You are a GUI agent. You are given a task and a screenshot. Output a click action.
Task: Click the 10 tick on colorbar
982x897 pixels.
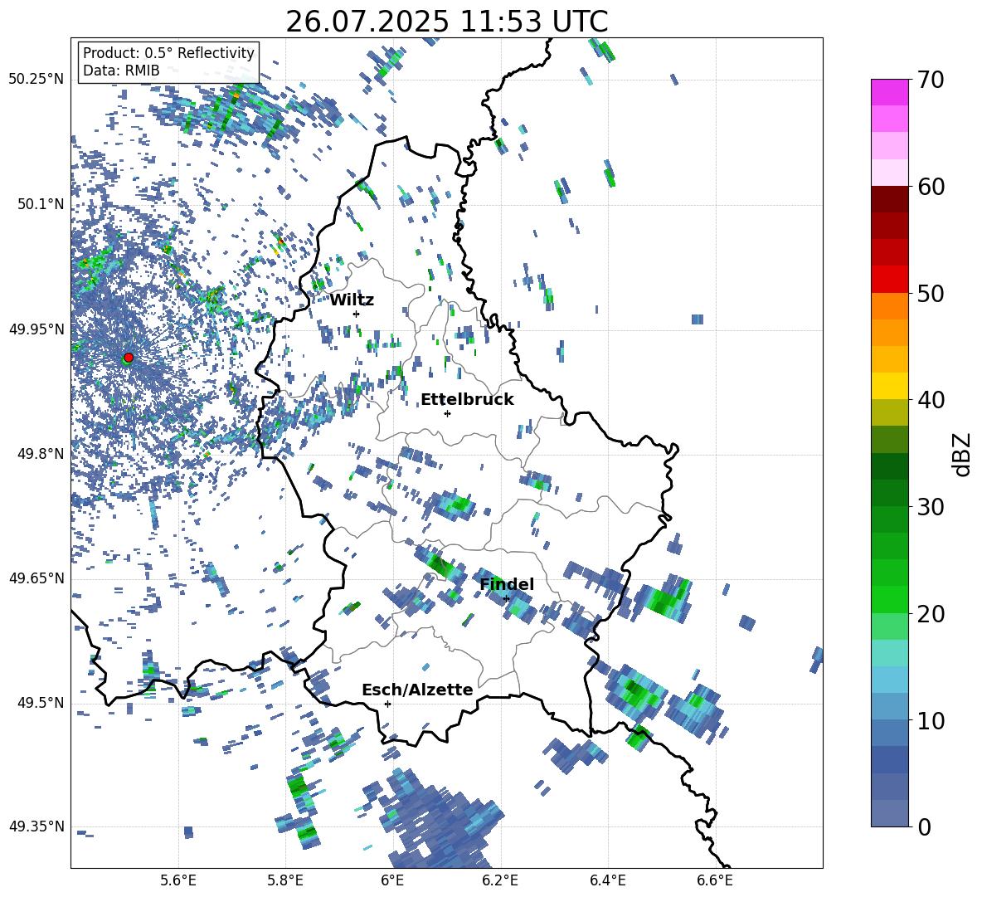[x=931, y=720]
